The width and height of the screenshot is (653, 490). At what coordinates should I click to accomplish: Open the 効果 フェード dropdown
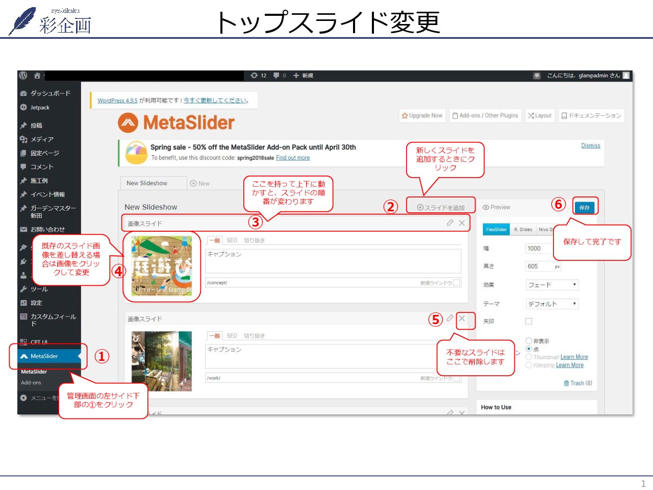coord(552,285)
